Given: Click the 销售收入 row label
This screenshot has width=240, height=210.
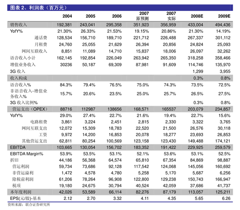Looking at the screenshot, I should 18,25.
